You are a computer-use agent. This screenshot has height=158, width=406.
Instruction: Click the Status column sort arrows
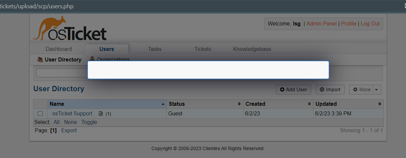[239, 104]
